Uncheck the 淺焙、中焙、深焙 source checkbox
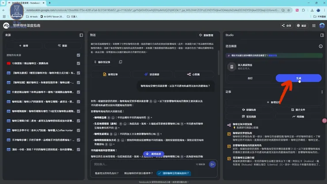327x184 pixels. [x=78, y=150]
